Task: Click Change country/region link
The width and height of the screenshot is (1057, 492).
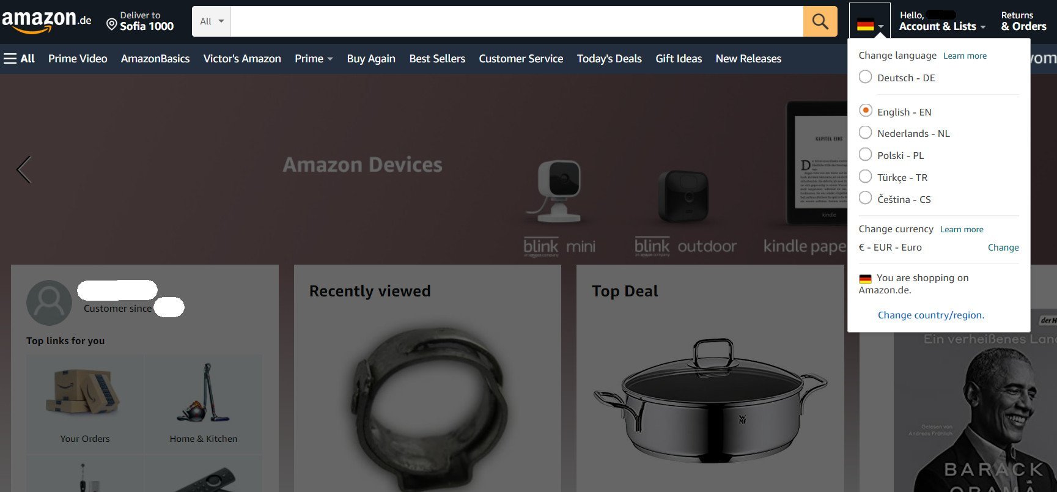Action: (x=930, y=315)
